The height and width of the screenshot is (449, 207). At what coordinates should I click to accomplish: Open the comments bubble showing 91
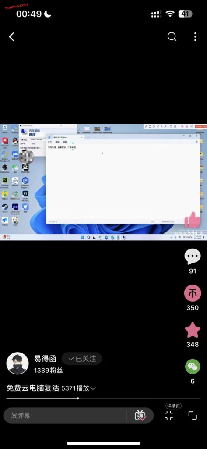coord(193,257)
